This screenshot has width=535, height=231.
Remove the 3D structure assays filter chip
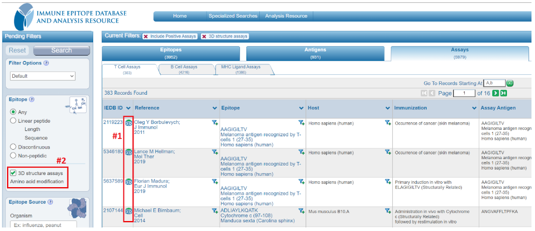pos(204,36)
